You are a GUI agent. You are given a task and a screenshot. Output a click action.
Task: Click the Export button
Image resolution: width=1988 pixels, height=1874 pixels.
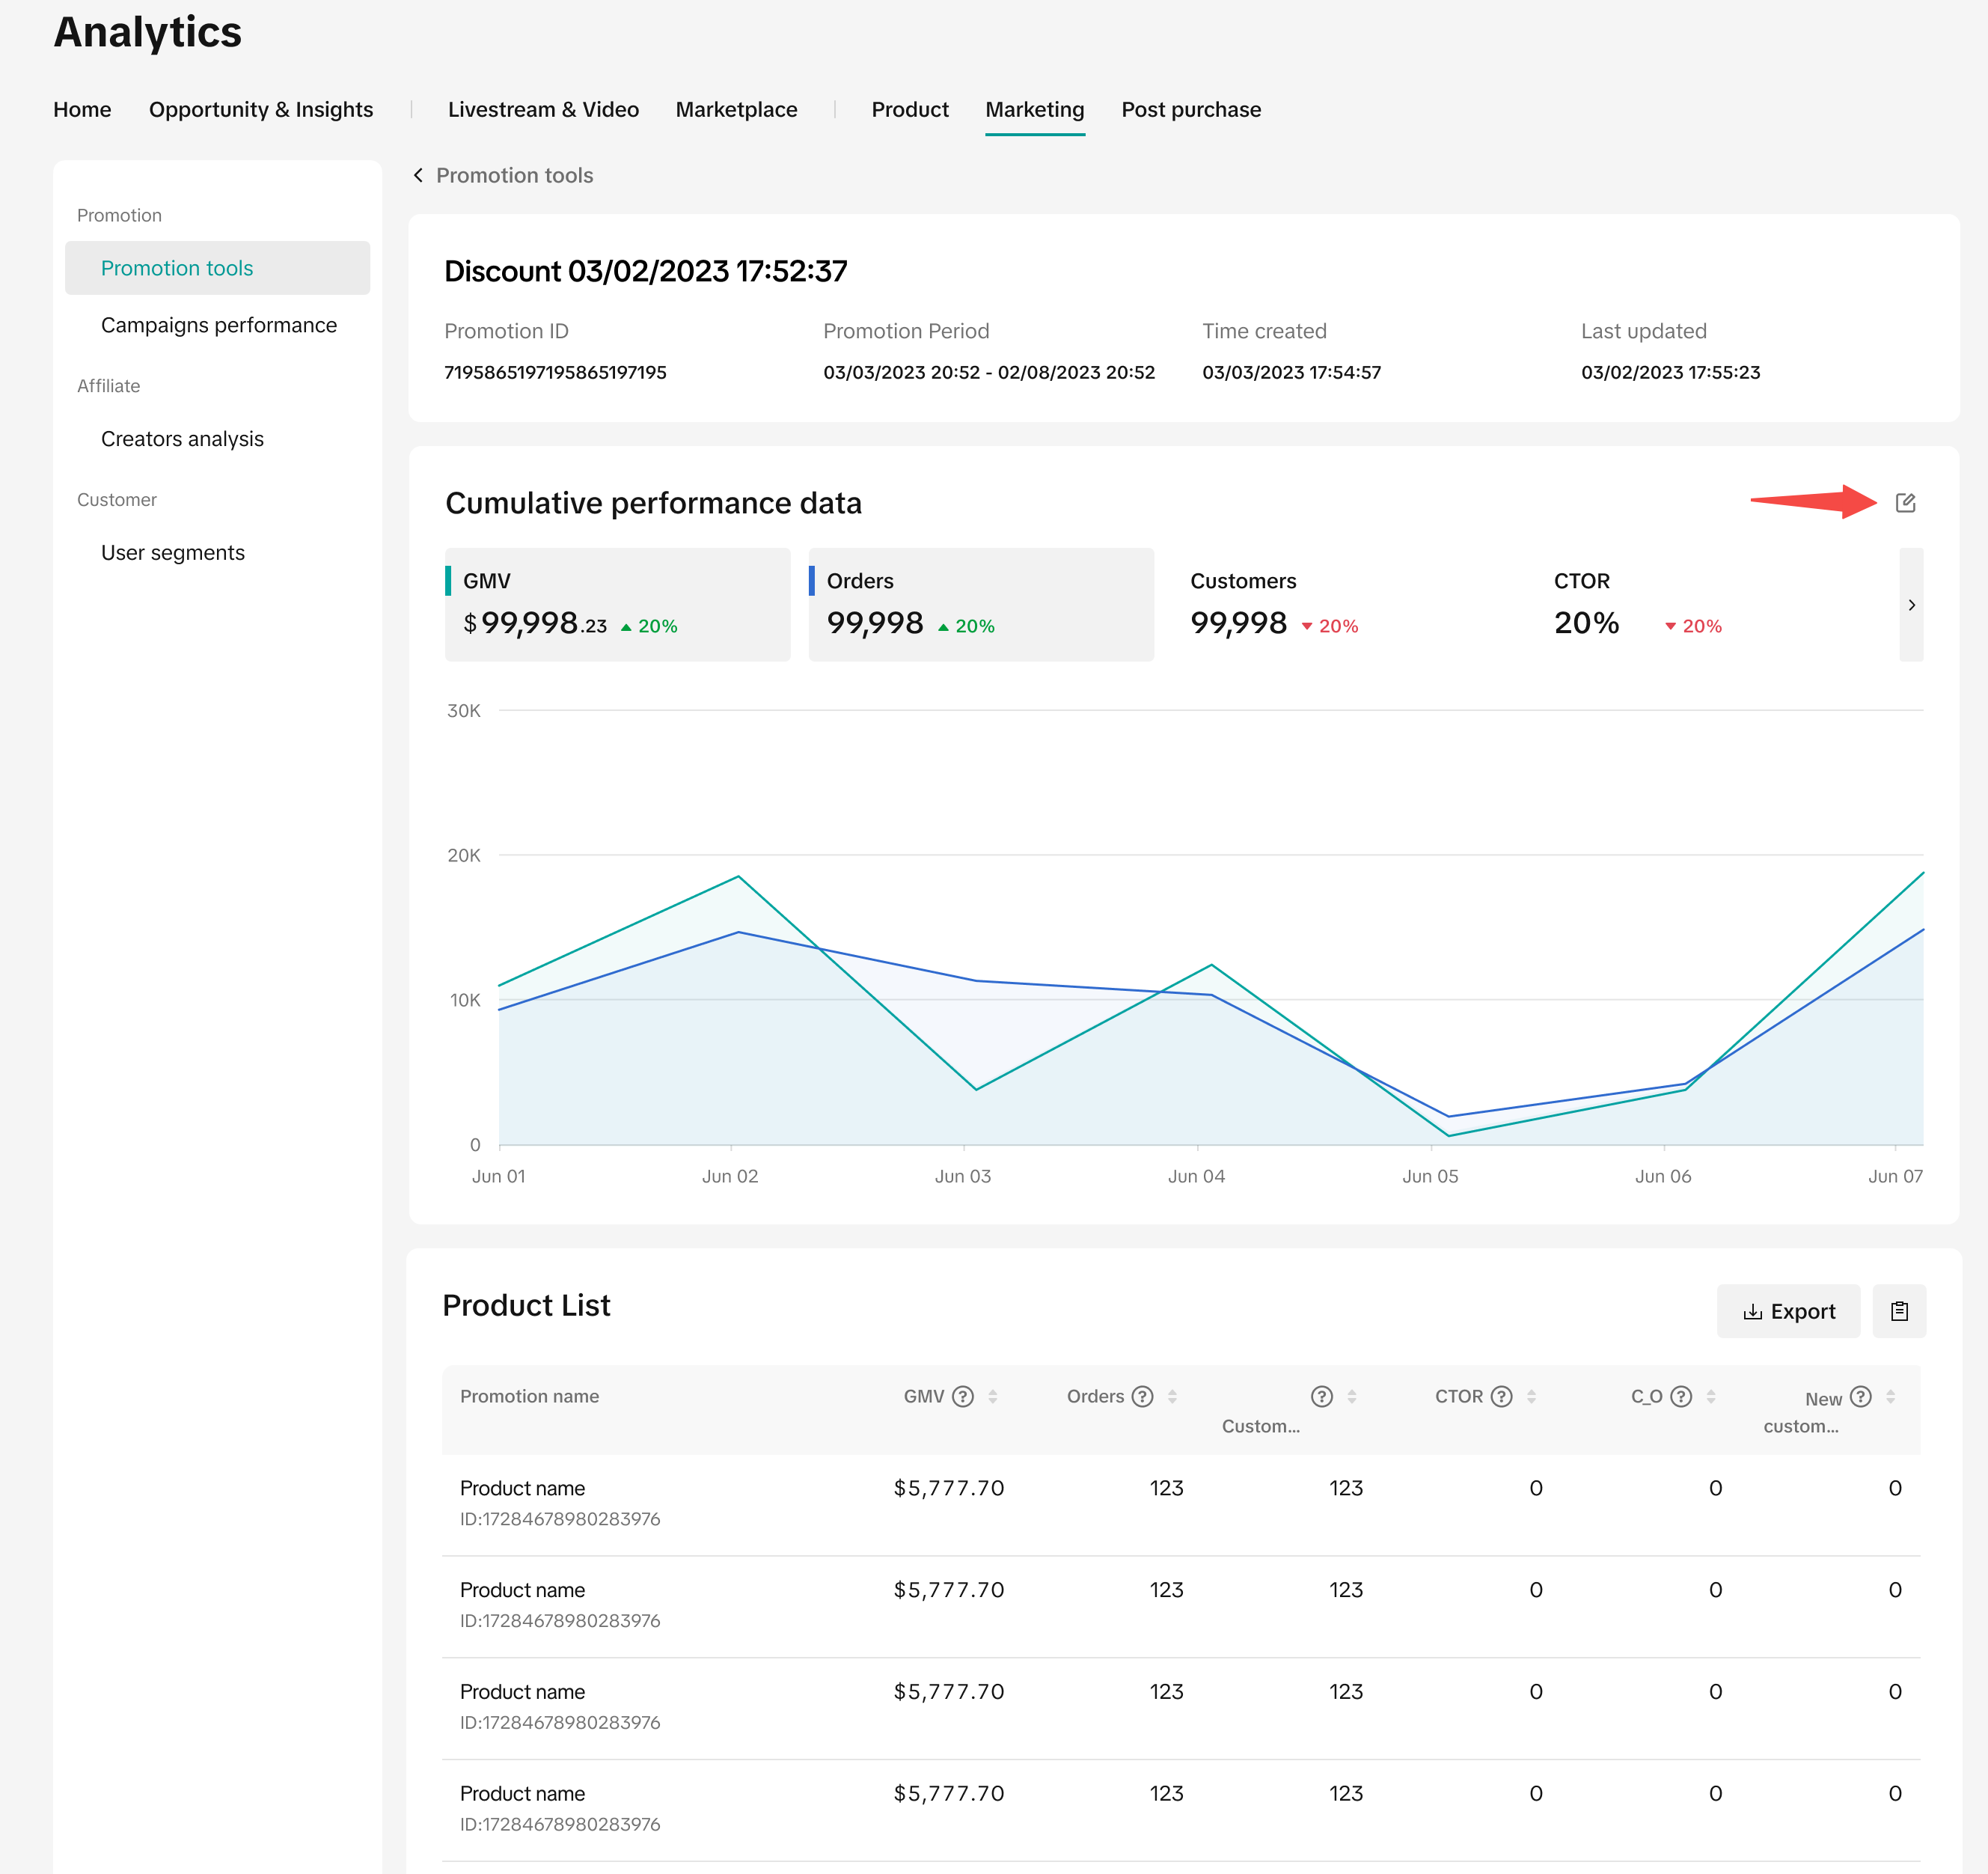pyautogui.click(x=1788, y=1311)
